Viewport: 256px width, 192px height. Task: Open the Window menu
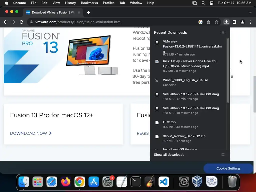tap(136, 3)
